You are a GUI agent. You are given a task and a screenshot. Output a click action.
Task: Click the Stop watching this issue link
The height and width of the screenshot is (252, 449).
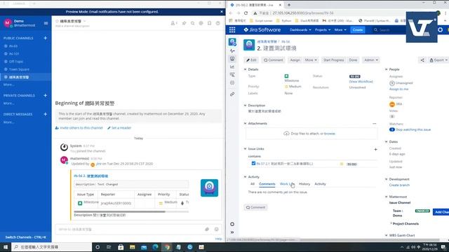click(x=413, y=129)
